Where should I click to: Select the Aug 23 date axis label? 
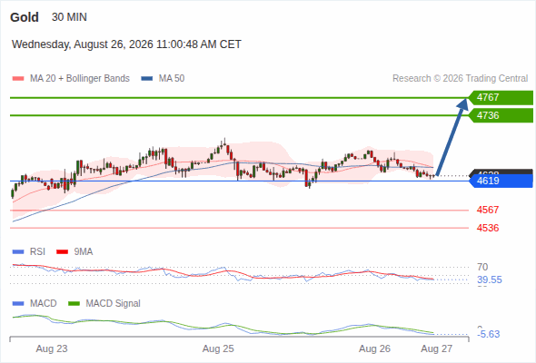tap(52, 348)
